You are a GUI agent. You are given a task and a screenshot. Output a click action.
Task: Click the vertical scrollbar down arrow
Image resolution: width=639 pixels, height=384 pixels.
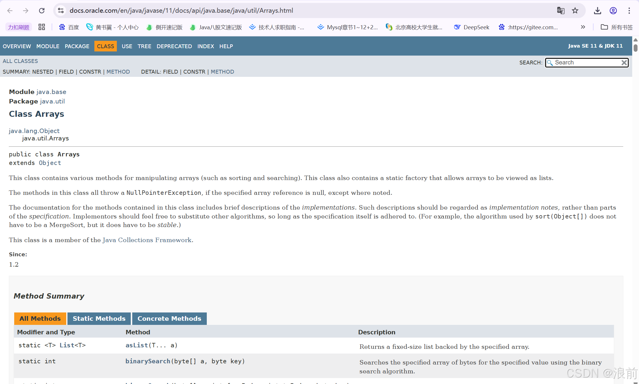(x=635, y=382)
